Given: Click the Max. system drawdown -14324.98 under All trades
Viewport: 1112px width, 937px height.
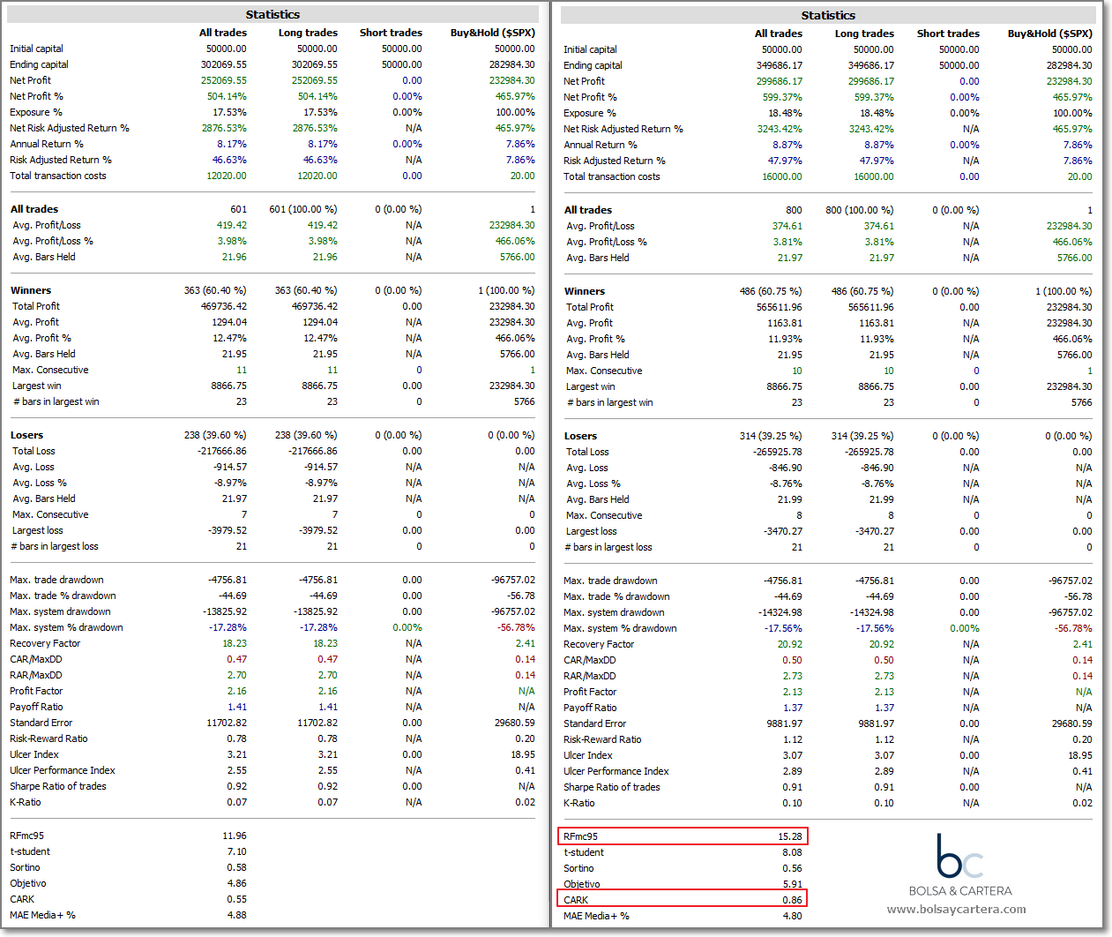Looking at the screenshot, I should (780, 612).
